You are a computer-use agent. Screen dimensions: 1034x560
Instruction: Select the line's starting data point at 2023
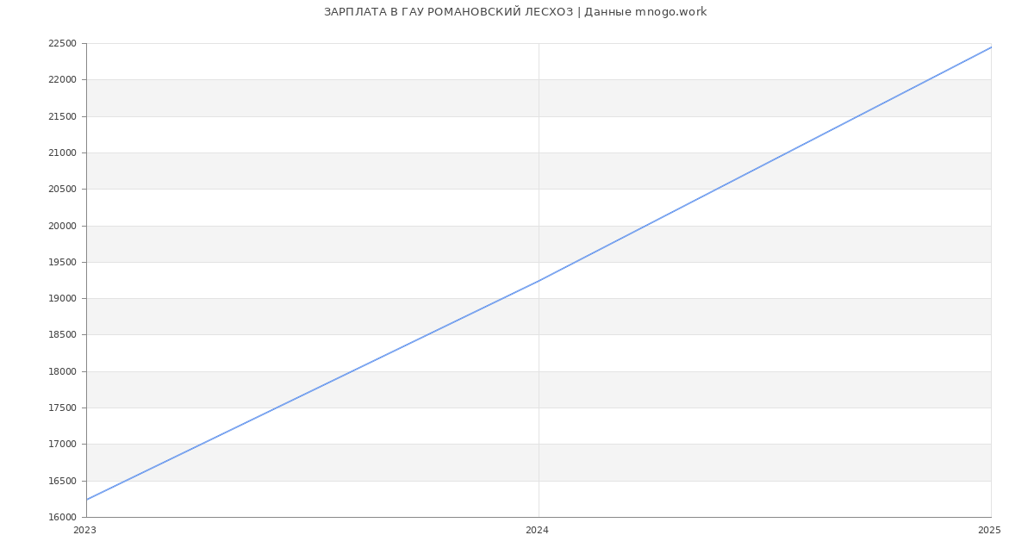click(x=87, y=500)
